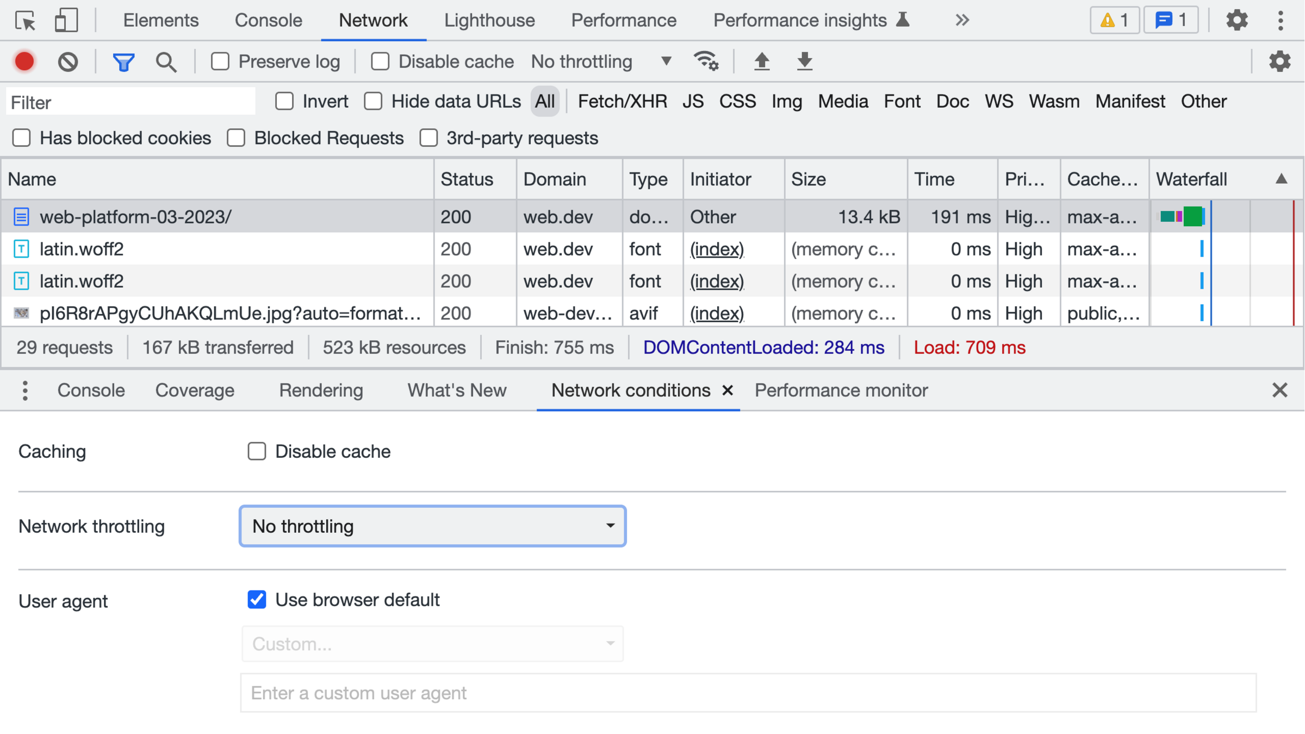1305x734 pixels.
Task: Toggle device toolbar icon
Action: pyautogui.click(x=66, y=21)
